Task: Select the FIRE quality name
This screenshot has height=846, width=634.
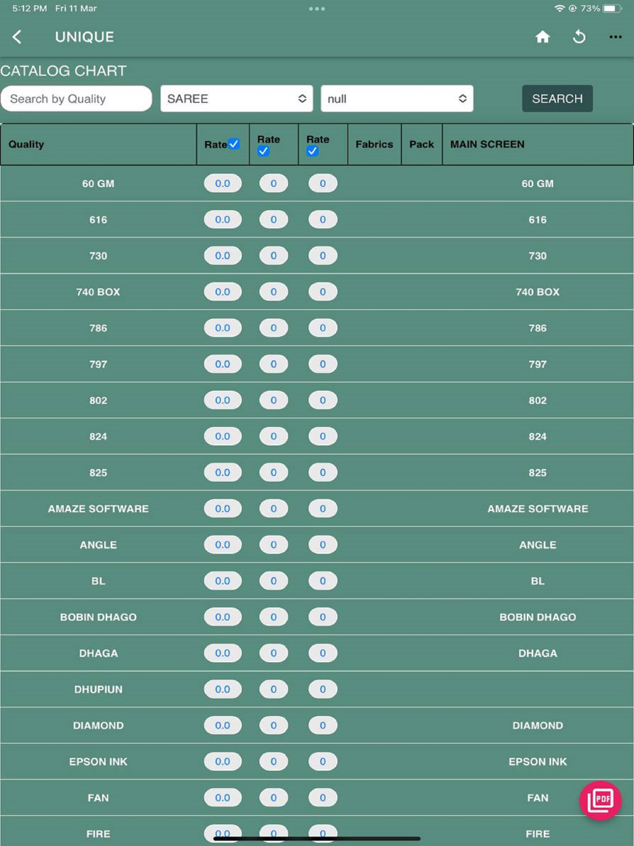Action: coord(98,834)
